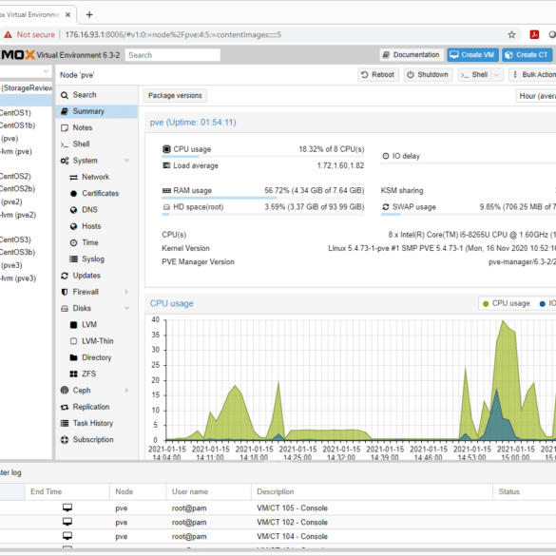Sort by Description column header
Screen dimensions: 556x556
pyautogui.click(x=372, y=491)
